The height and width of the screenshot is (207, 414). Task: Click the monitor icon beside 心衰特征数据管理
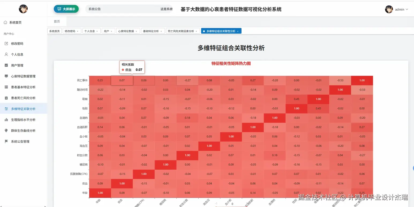click(x=6, y=76)
